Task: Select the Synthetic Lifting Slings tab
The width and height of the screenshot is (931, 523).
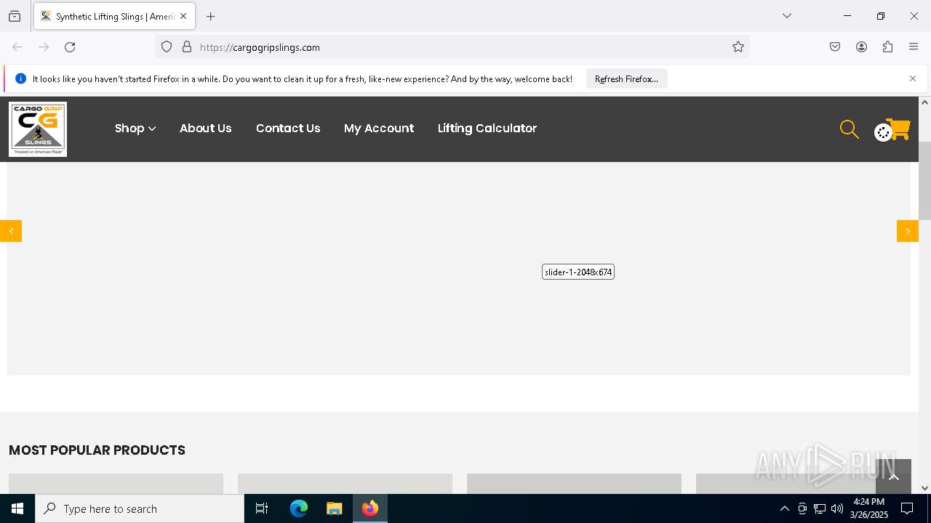Action: (114, 16)
